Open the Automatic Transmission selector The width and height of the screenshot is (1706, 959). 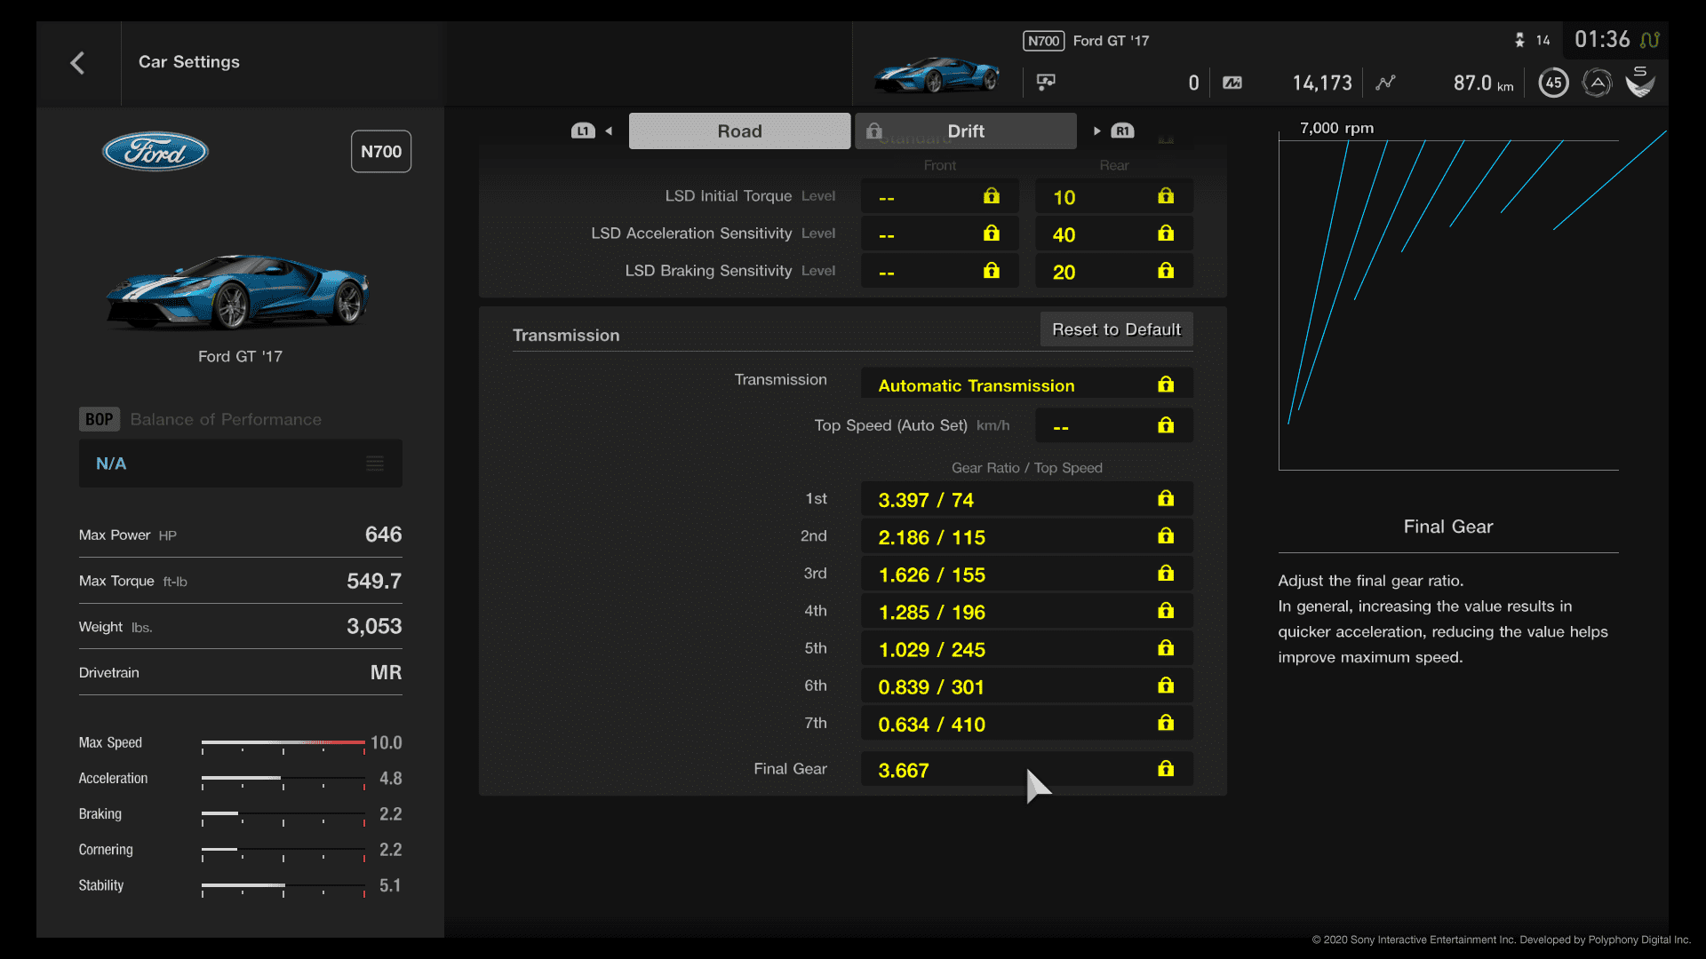1026,384
